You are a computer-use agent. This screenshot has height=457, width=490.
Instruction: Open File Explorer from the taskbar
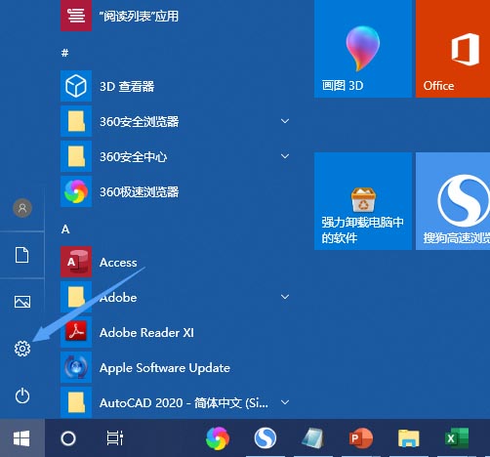coord(409,438)
